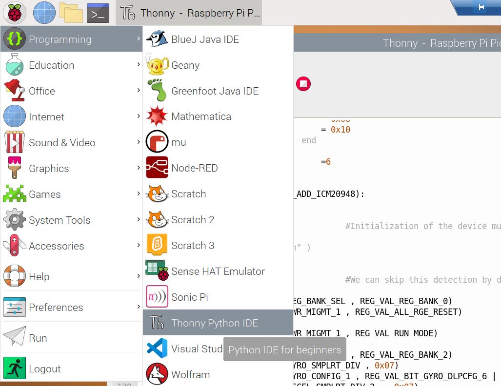Image resolution: width=501 pixels, height=386 pixels.
Task: Click the Preferences sliders icon
Action: [14, 307]
